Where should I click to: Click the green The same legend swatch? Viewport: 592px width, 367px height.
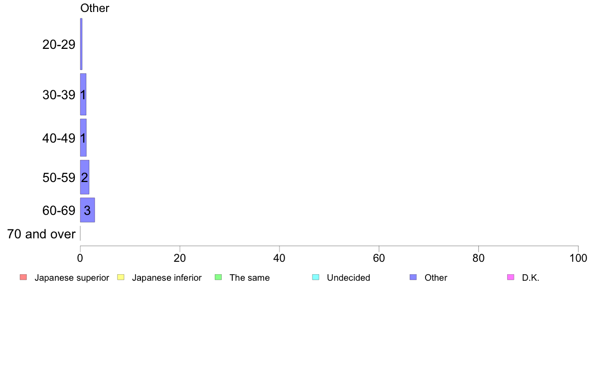218,277
